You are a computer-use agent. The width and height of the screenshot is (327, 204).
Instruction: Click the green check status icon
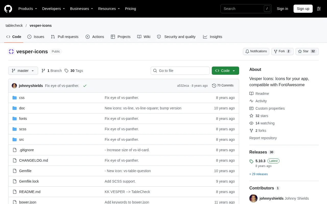coord(85,86)
